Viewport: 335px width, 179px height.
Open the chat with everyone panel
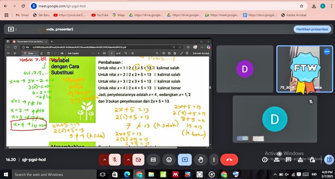(289, 160)
